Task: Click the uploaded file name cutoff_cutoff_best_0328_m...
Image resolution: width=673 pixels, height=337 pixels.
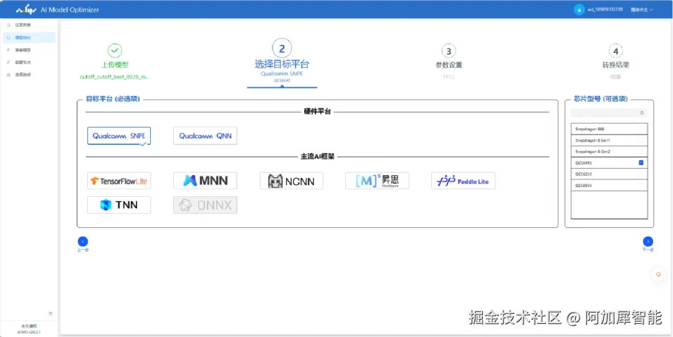Action: [115, 77]
